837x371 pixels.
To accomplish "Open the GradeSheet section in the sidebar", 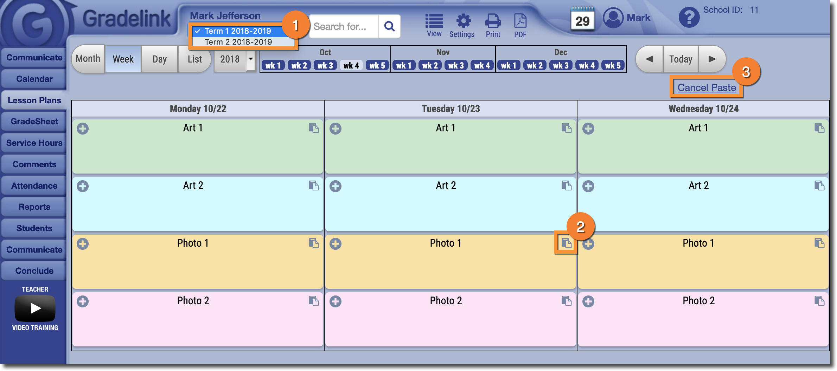I will pyautogui.click(x=34, y=121).
